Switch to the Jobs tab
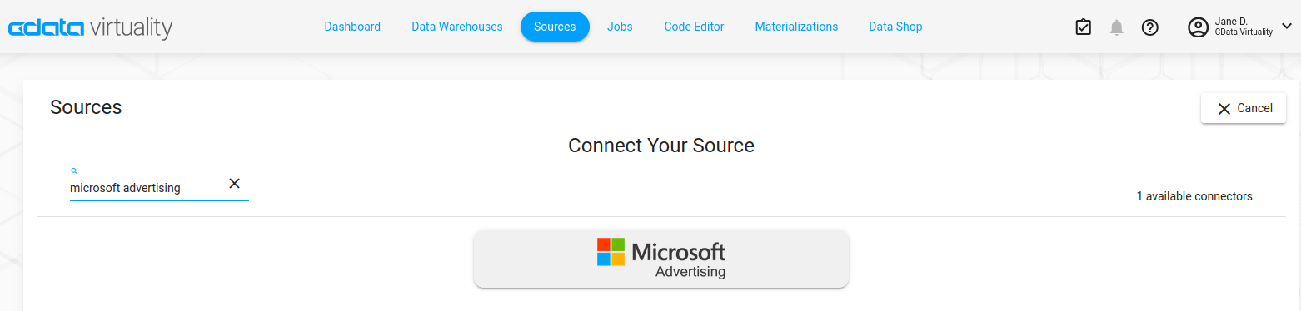The height and width of the screenshot is (311, 1301). [x=620, y=27]
